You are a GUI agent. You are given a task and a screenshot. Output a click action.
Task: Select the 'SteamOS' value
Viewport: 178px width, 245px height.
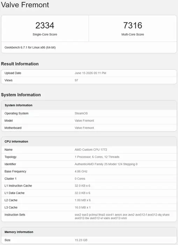pyautogui.click(x=81, y=113)
